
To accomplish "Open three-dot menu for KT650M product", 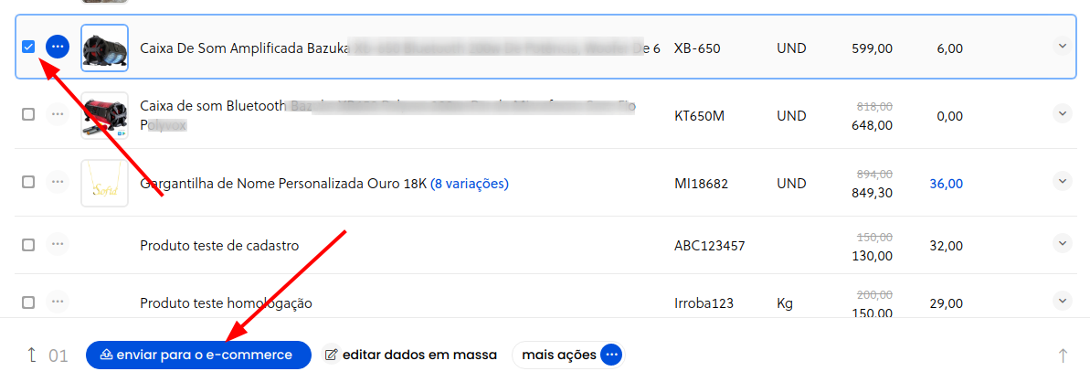I will pos(58,114).
